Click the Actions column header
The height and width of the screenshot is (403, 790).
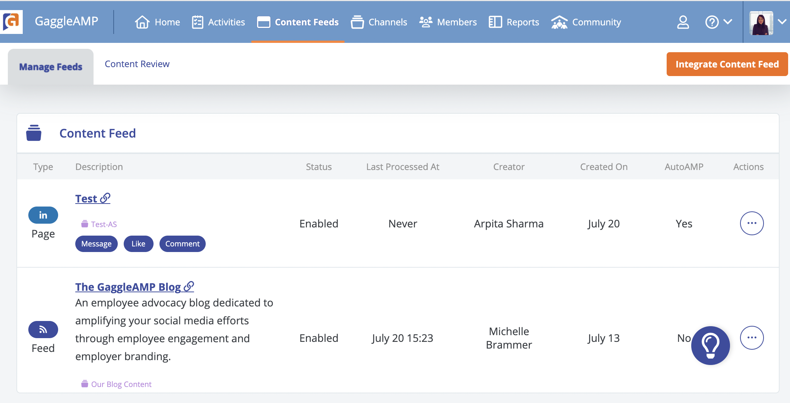(x=748, y=167)
